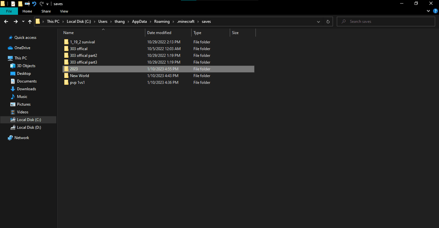Open 3D Objects in navigation pane
Viewport: 439px width, 228px height.
[26, 66]
